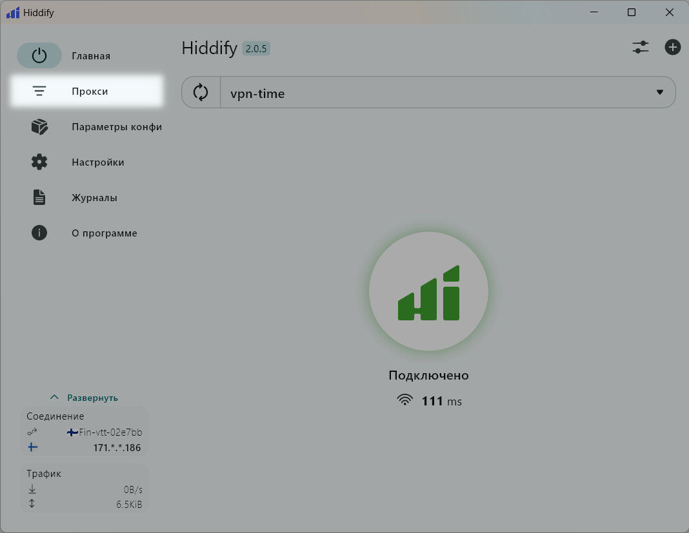Refresh the vpn-time profile subscription

coord(201,93)
